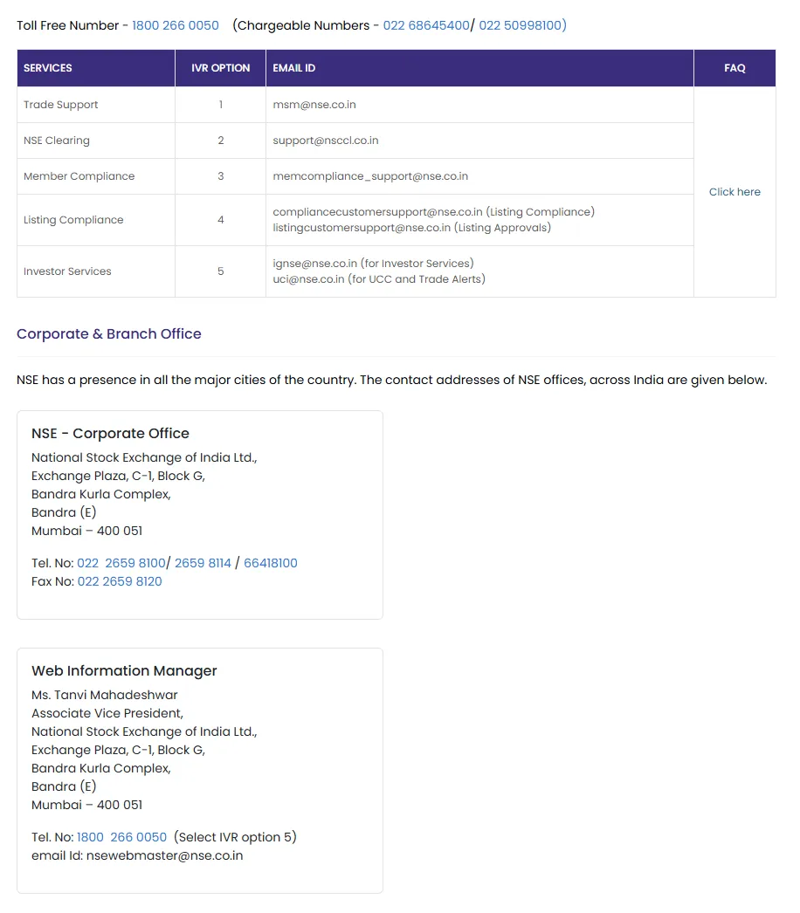Screen dimensions: 800x913
Task: Click fax number 022 2659 8120
Action: click(x=120, y=581)
